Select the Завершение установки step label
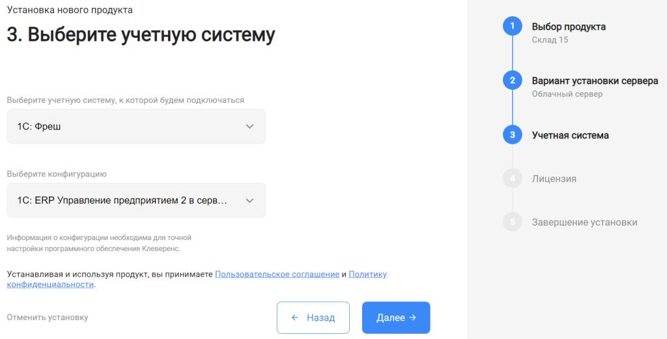This screenshot has width=667, height=339. 584,222
